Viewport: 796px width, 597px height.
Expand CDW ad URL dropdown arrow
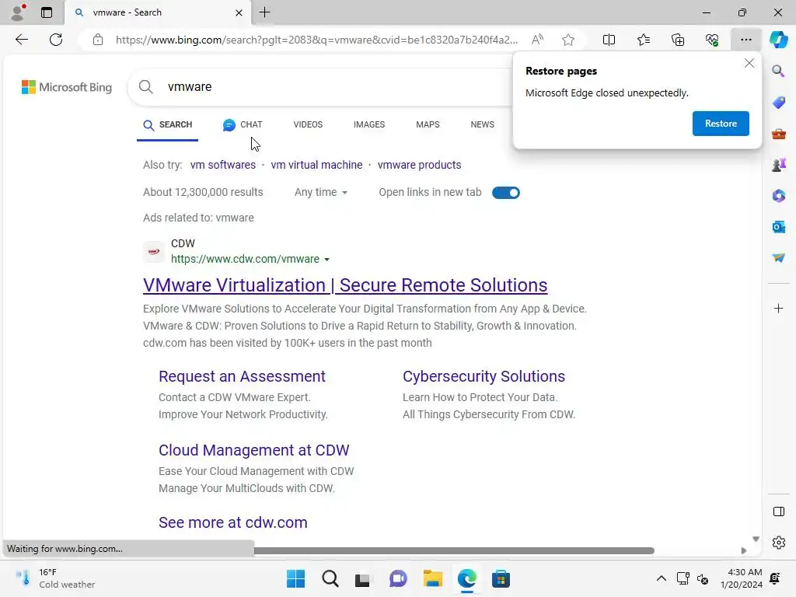(327, 260)
